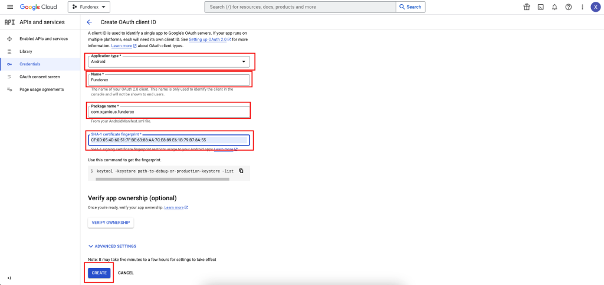This screenshot has width=604, height=285.
Task: Open the gift free trial icon
Action: [x=527, y=7]
